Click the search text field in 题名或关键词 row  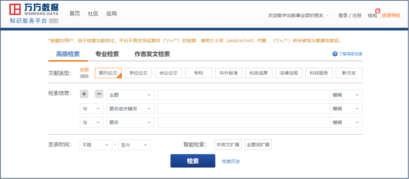(x=244, y=109)
